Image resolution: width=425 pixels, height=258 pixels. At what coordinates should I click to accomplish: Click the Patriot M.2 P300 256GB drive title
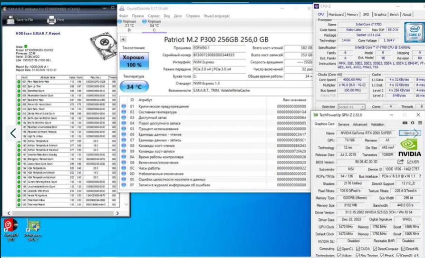[x=216, y=39]
